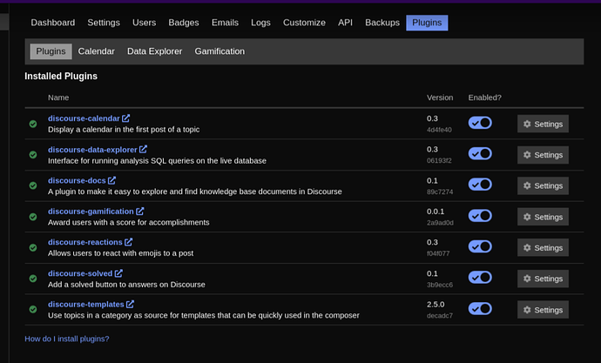Open the discourse-data-explorer plugin link

[92, 150]
